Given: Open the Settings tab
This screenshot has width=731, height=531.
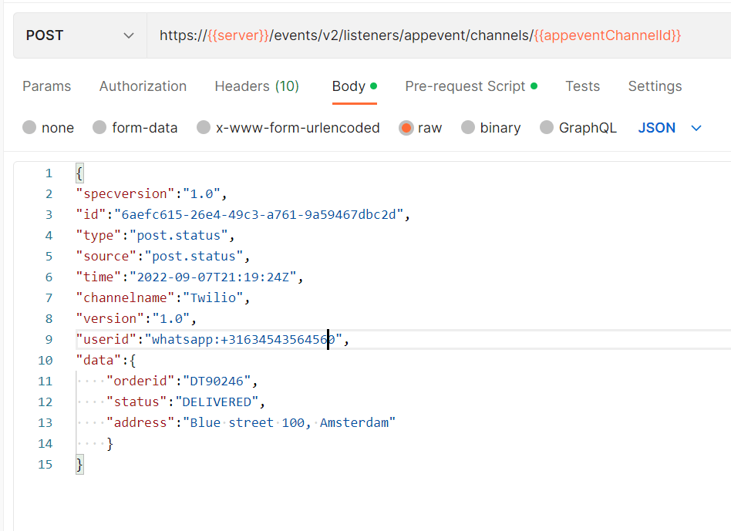Looking at the screenshot, I should pyautogui.click(x=655, y=86).
